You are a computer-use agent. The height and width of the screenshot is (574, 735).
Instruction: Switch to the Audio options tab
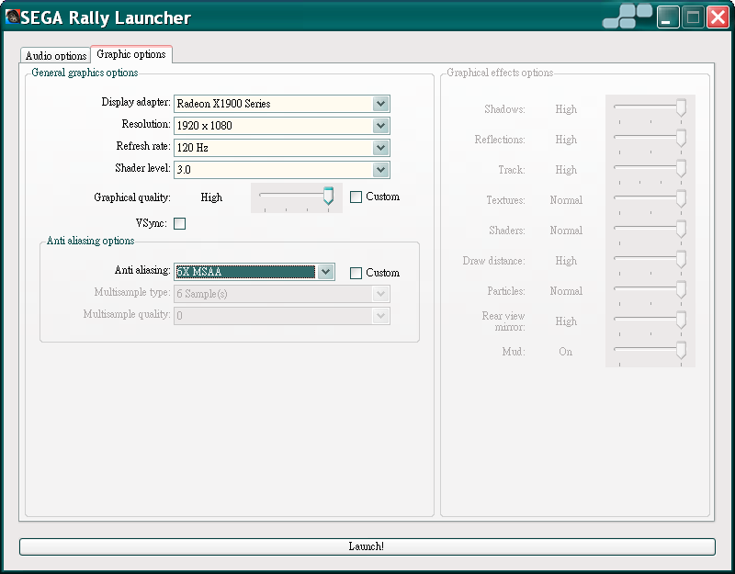[56, 56]
